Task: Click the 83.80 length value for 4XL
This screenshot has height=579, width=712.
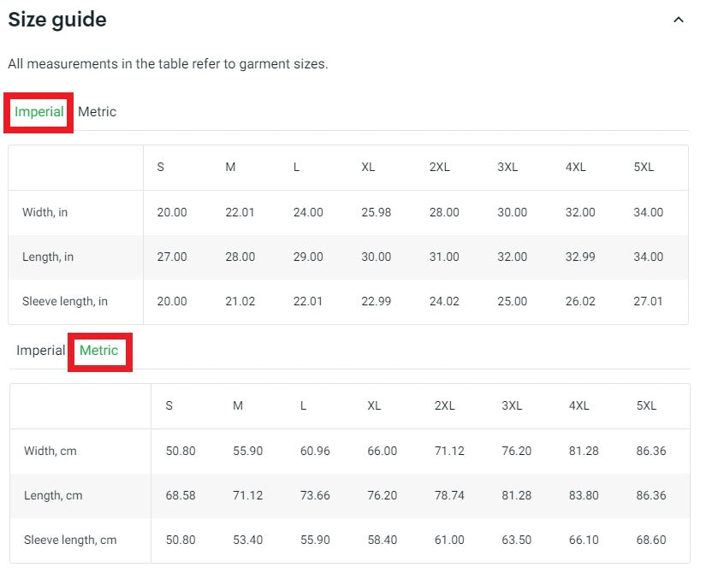Action: pos(584,495)
